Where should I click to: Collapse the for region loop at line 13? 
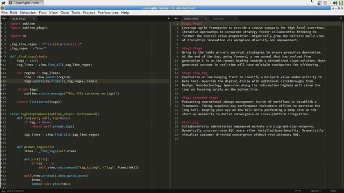tap(2, 73)
